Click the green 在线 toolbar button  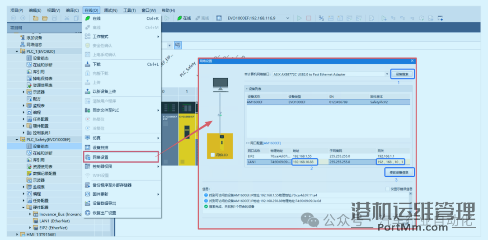(x=184, y=18)
